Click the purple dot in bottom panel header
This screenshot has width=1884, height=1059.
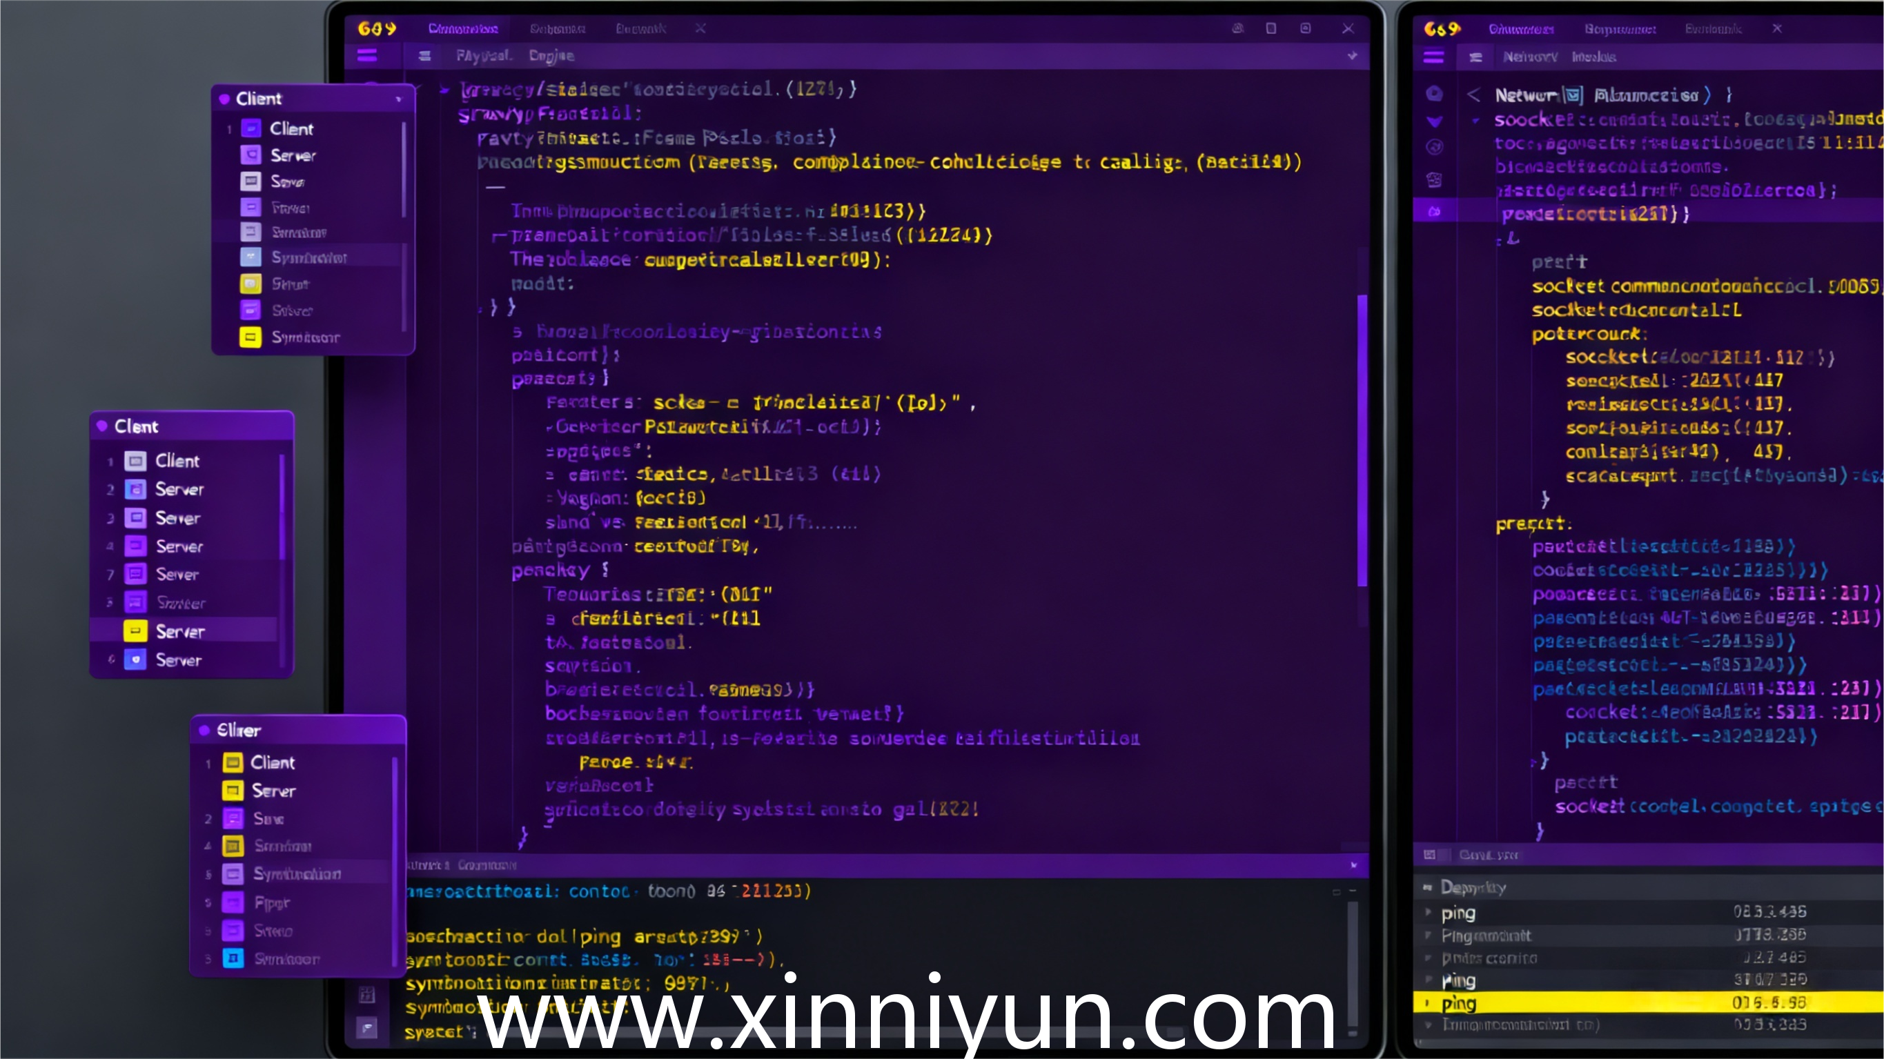click(204, 730)
